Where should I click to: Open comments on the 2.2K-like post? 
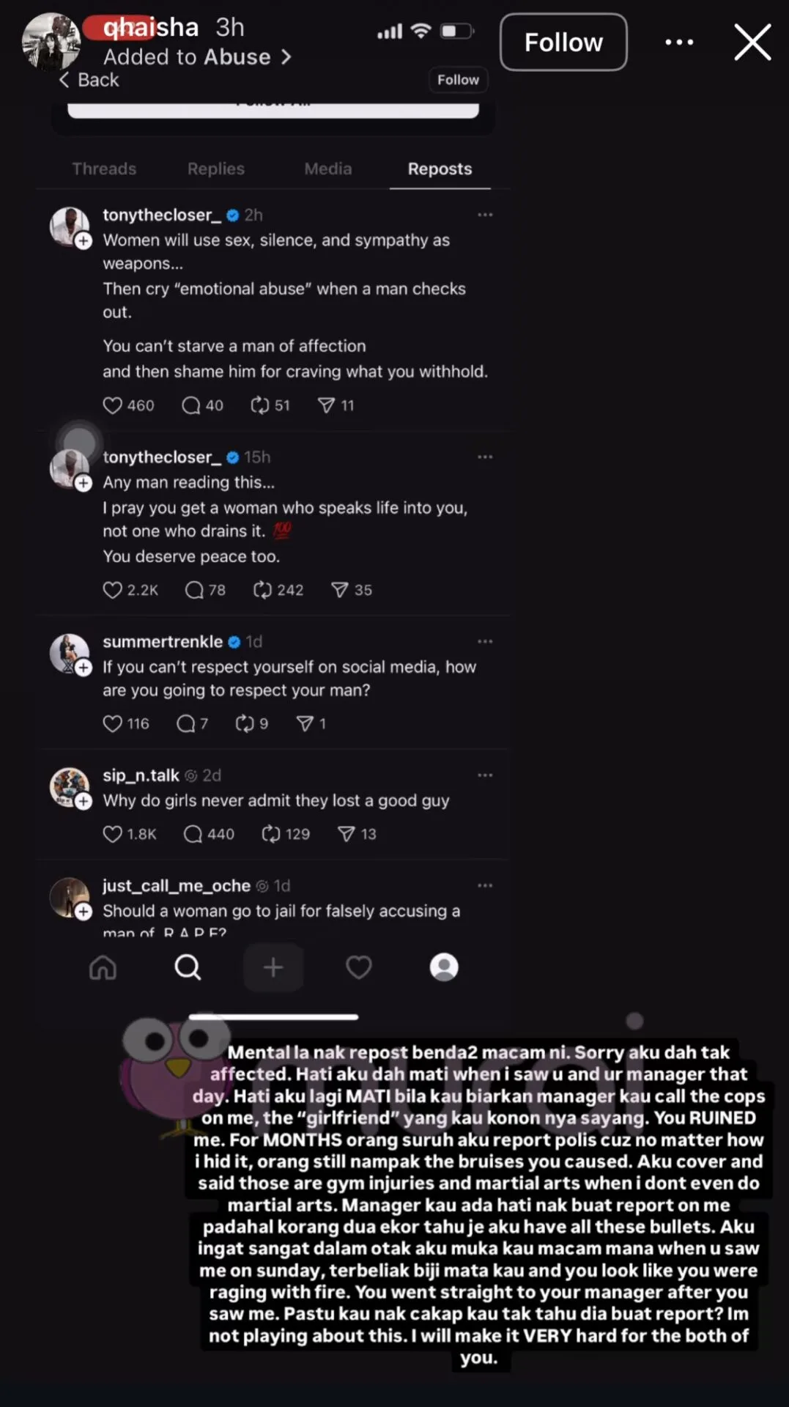[194, 590]
